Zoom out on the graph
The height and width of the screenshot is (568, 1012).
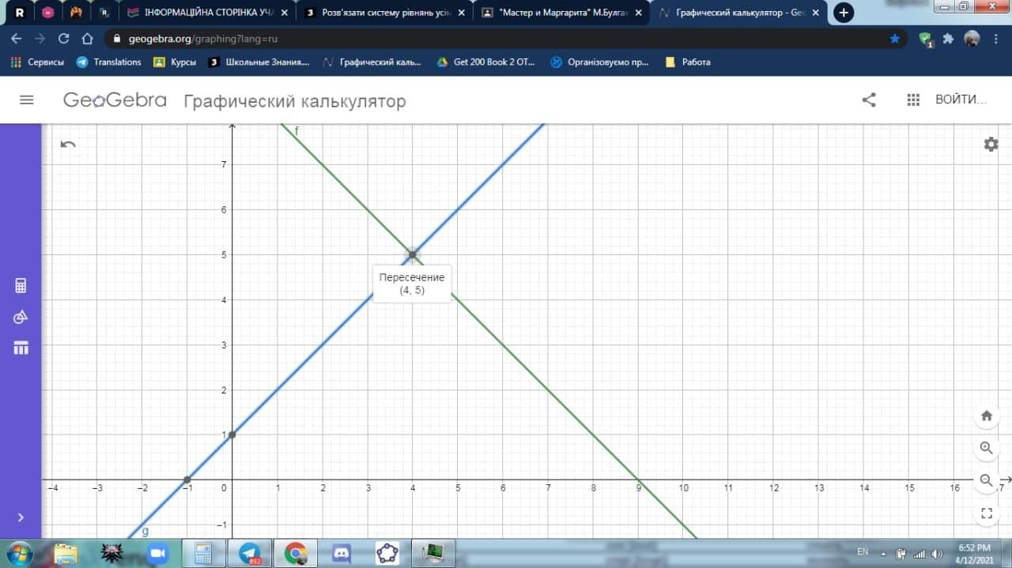pyautogui.click(x=986, y=480)
